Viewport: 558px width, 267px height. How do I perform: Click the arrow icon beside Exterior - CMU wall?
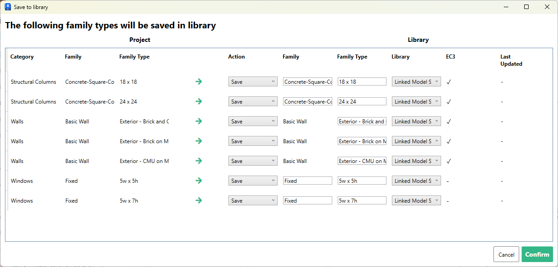(x=199, y=161)
